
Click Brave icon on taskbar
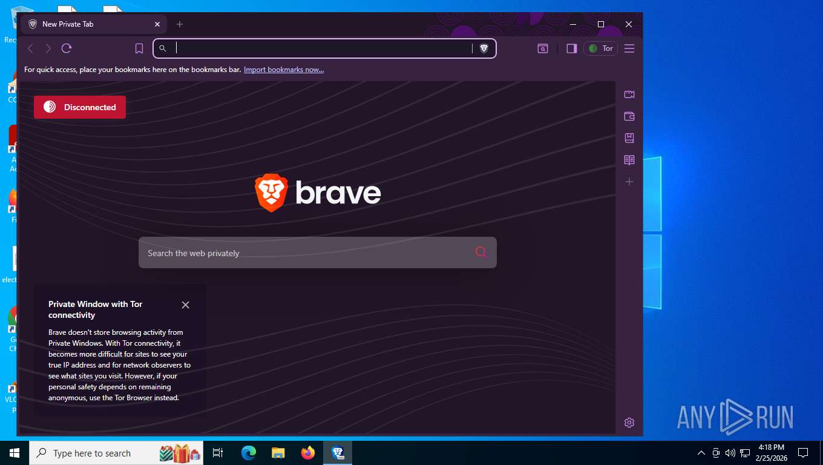(338, 453)
